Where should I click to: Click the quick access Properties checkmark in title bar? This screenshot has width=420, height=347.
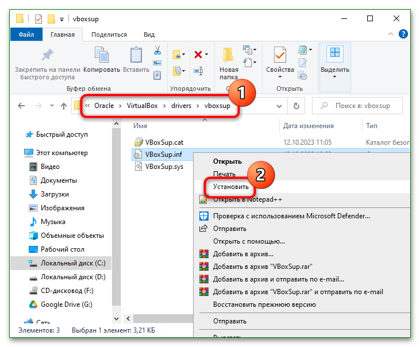(38, 19)
